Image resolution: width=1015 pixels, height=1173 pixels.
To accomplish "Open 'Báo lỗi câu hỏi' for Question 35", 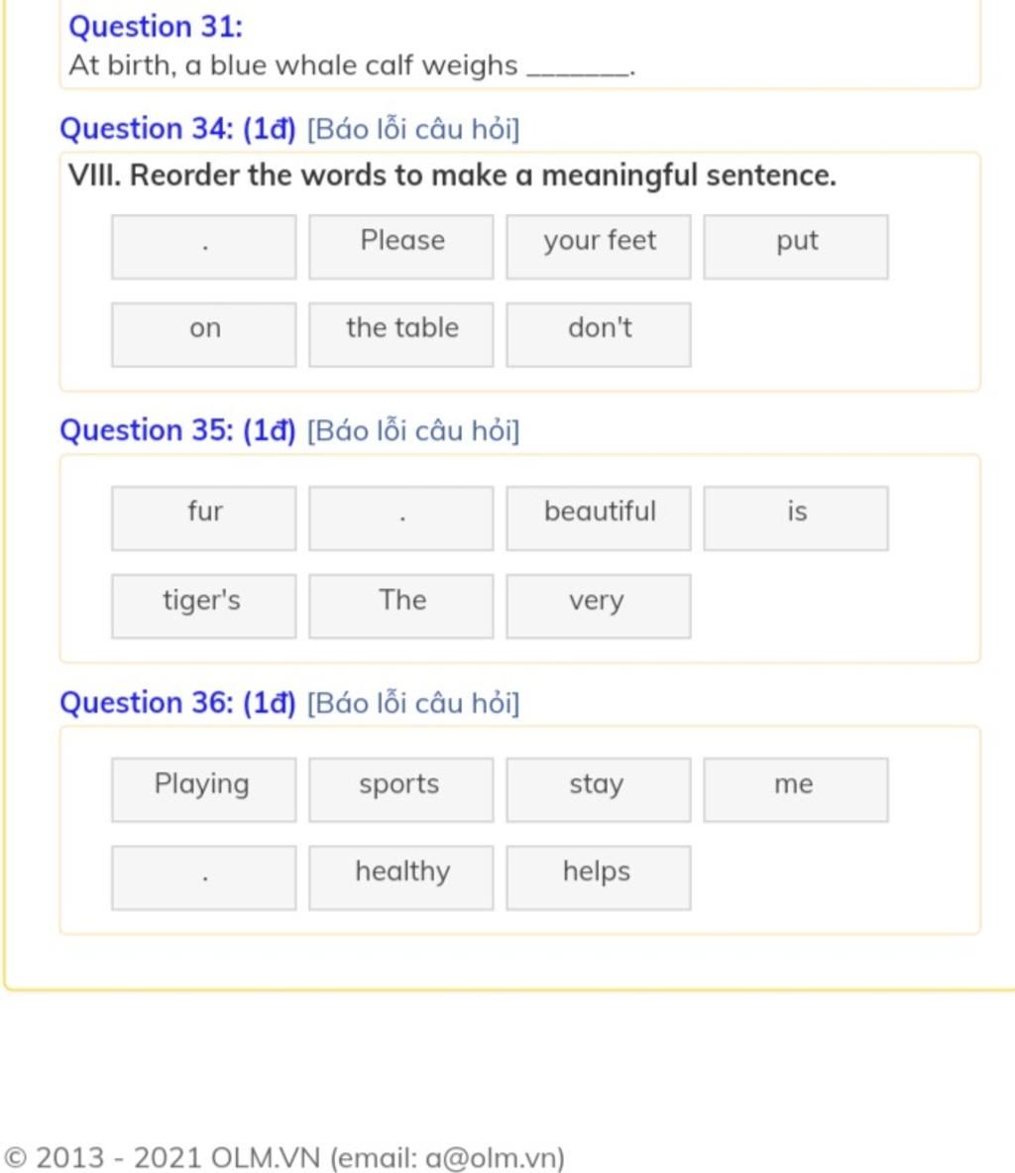I will 413,430.
